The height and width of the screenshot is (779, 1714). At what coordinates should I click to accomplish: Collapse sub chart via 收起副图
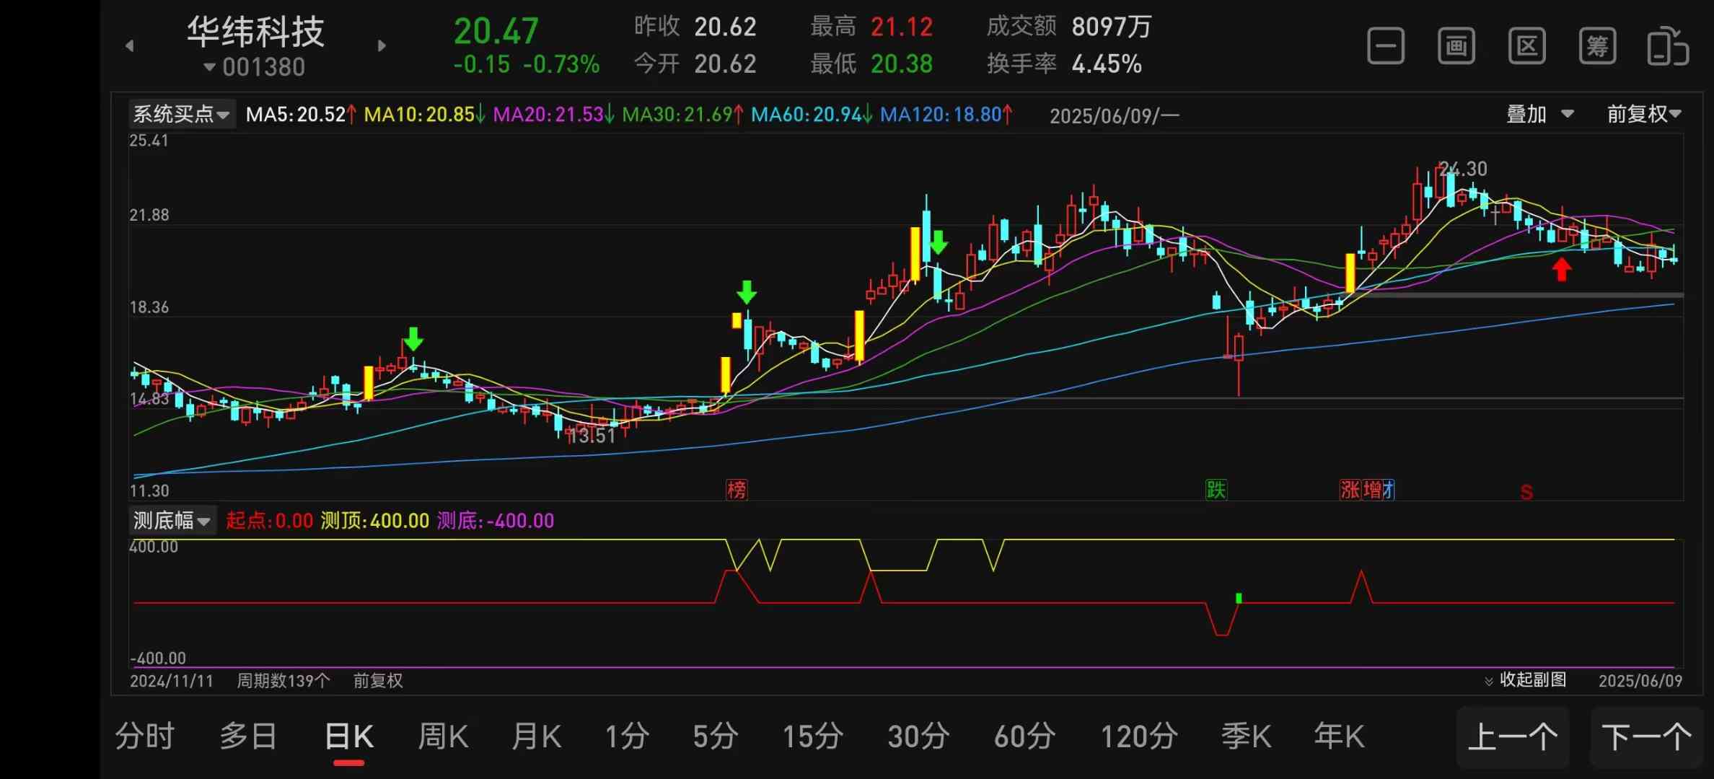click(1526, 679)
